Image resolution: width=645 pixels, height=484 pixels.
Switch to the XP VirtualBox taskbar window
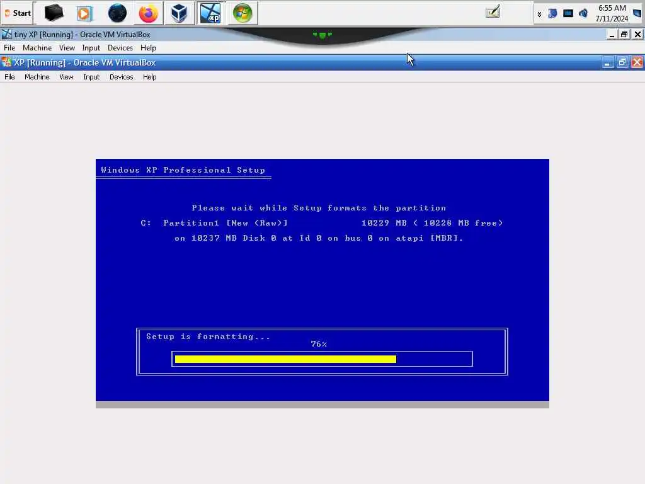[x=210, y=13]
